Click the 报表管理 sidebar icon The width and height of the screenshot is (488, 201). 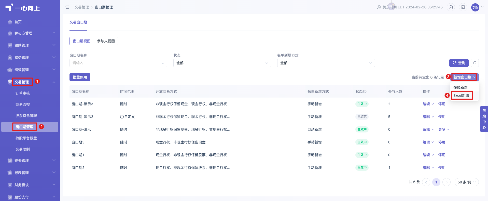10,173
